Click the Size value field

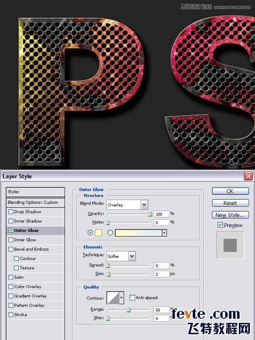(161, 274)
